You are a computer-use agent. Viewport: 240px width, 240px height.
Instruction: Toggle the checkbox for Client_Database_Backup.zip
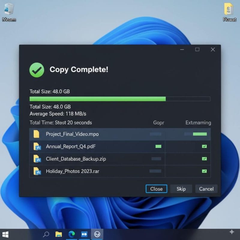coord(204,159)
